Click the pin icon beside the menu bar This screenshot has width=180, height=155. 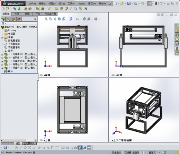(110, 3)
